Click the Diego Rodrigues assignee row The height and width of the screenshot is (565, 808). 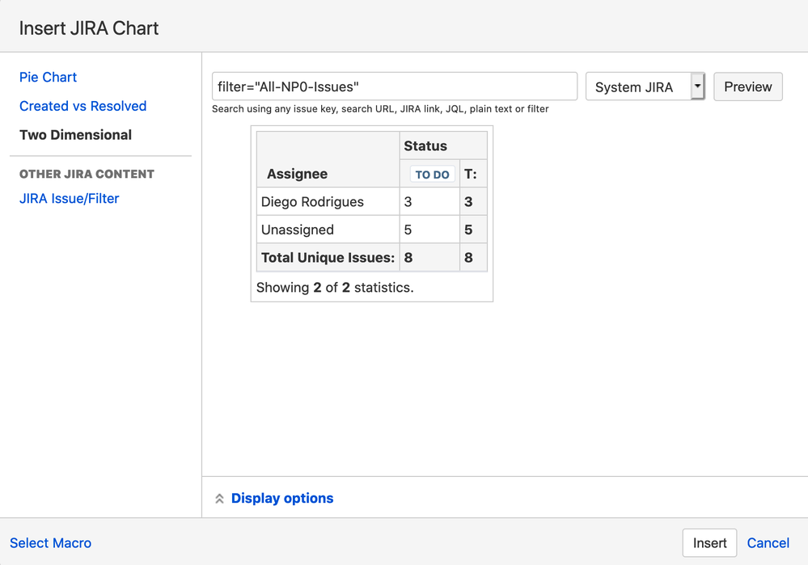coord(312,202)
